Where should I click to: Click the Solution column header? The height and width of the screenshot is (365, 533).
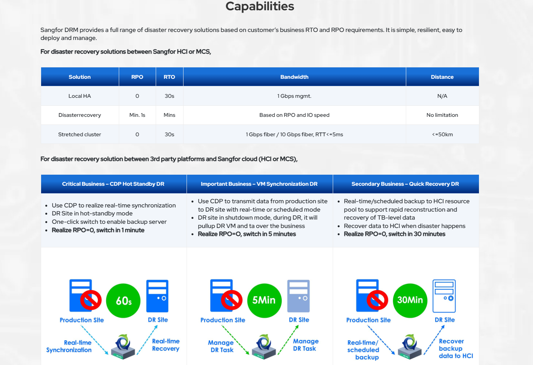[x=80, y=77]
